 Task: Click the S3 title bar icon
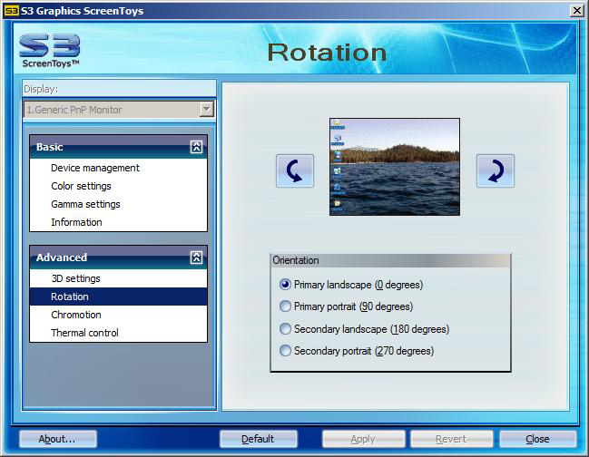11,11
